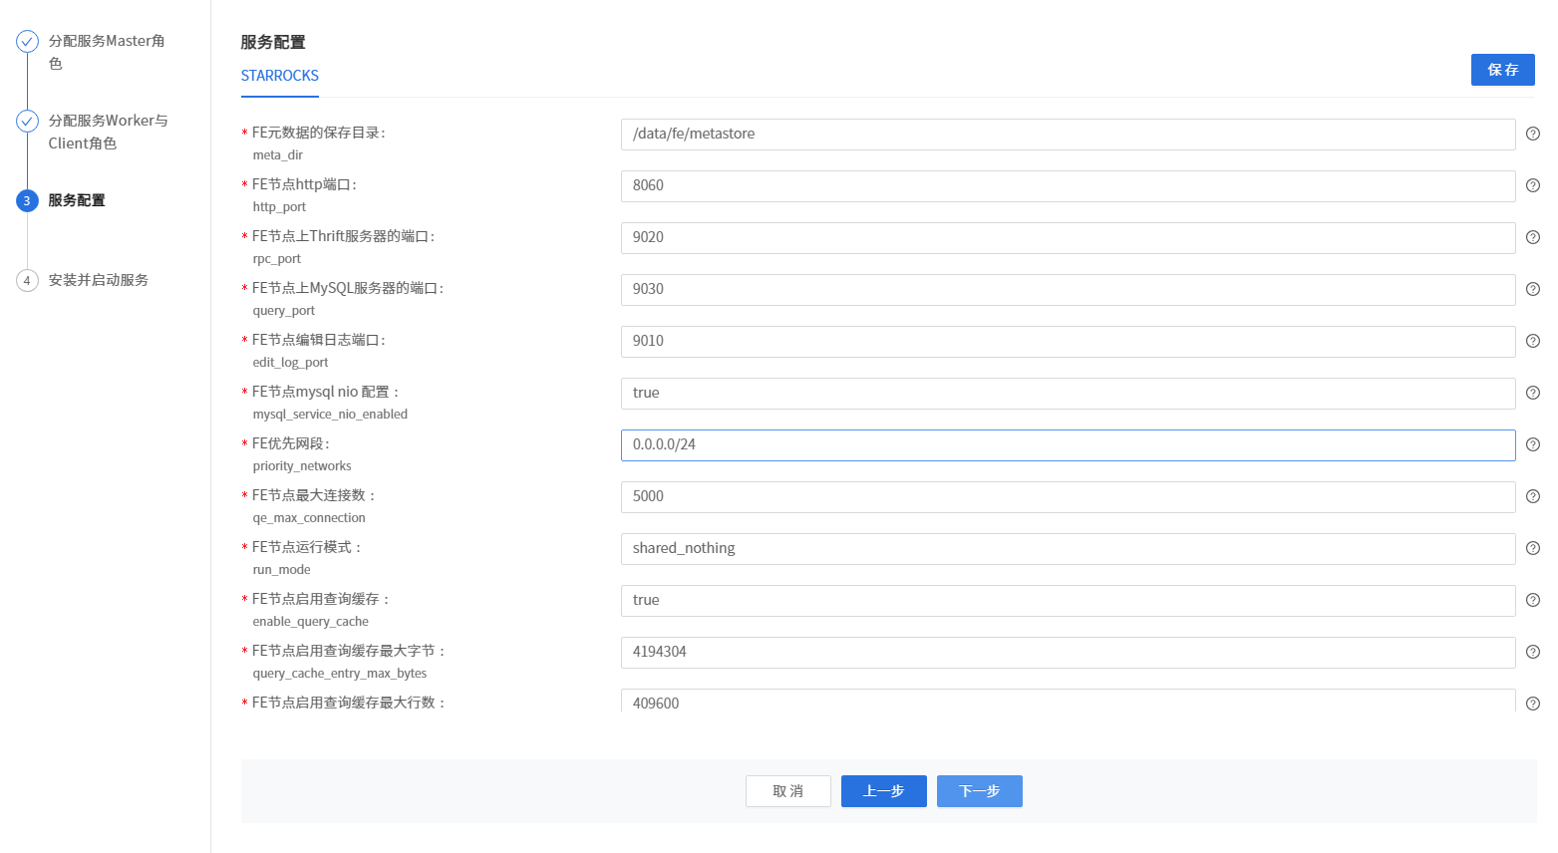Click the rpc_port input showing 9020
The width and height of the screenshot is (1558, 853).
[x=1069, y=238]
